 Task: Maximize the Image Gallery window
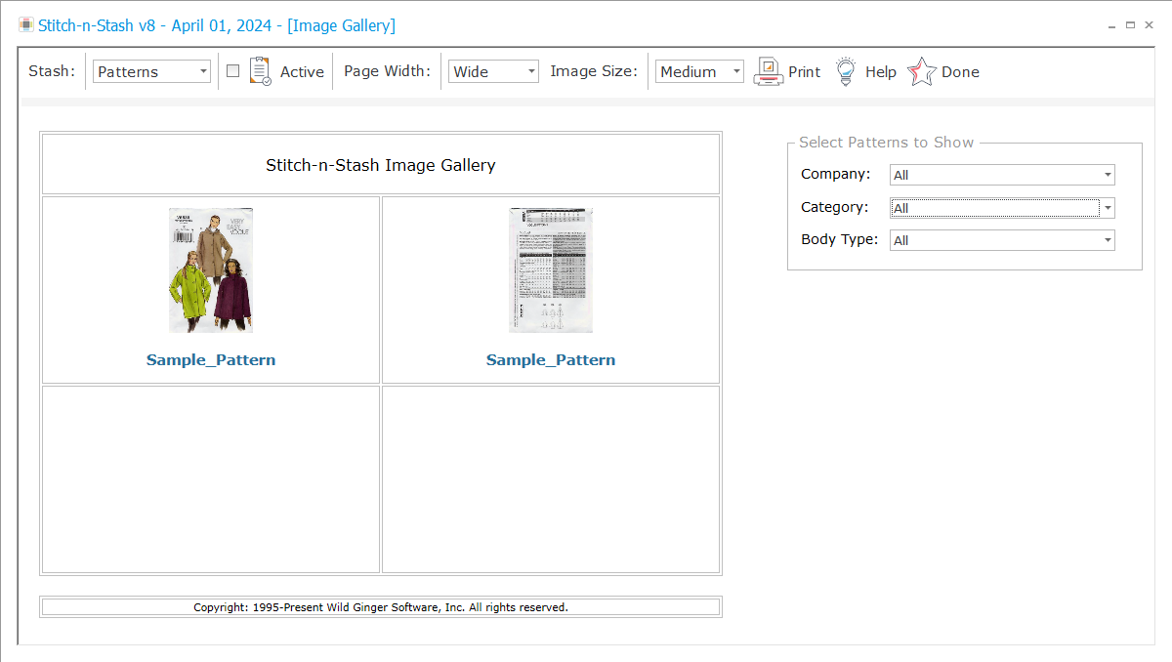click(1130, 25)
